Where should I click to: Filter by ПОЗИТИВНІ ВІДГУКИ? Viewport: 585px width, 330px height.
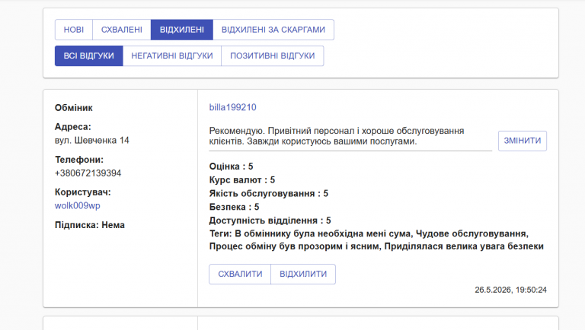273,56
